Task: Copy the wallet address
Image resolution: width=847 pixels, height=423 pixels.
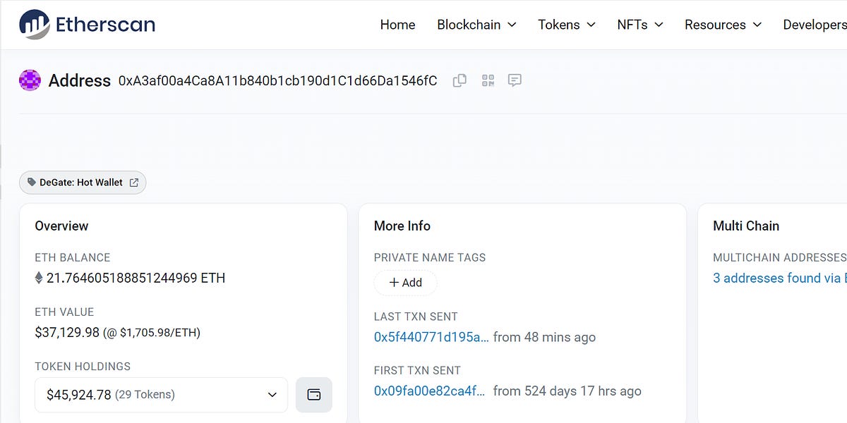Action: [459, 80]
